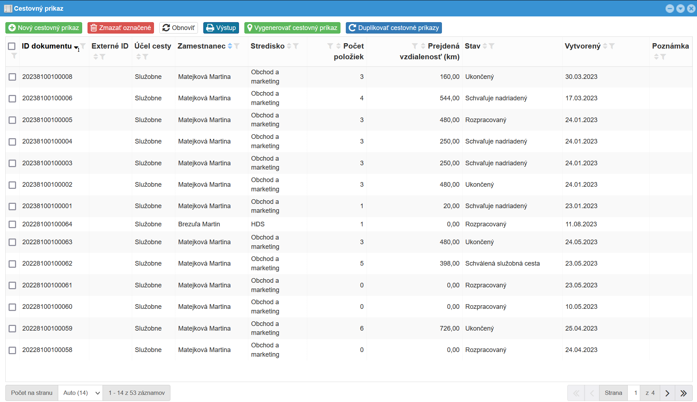Click the ID dokumentu descending sort arrow
This screenshot has height=402, width=697.
click(76, 47)
